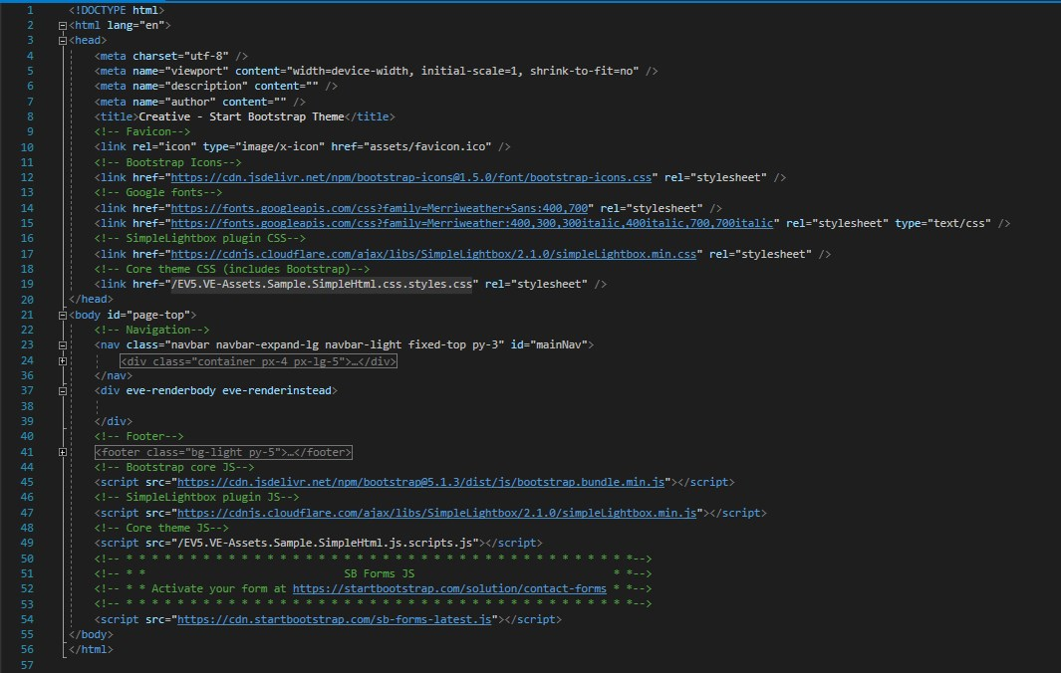This screenshot has height=673, width=1061.
Task: Click the "<!-- Bootstrap Icons-->" comment
Action: [167, 162]
